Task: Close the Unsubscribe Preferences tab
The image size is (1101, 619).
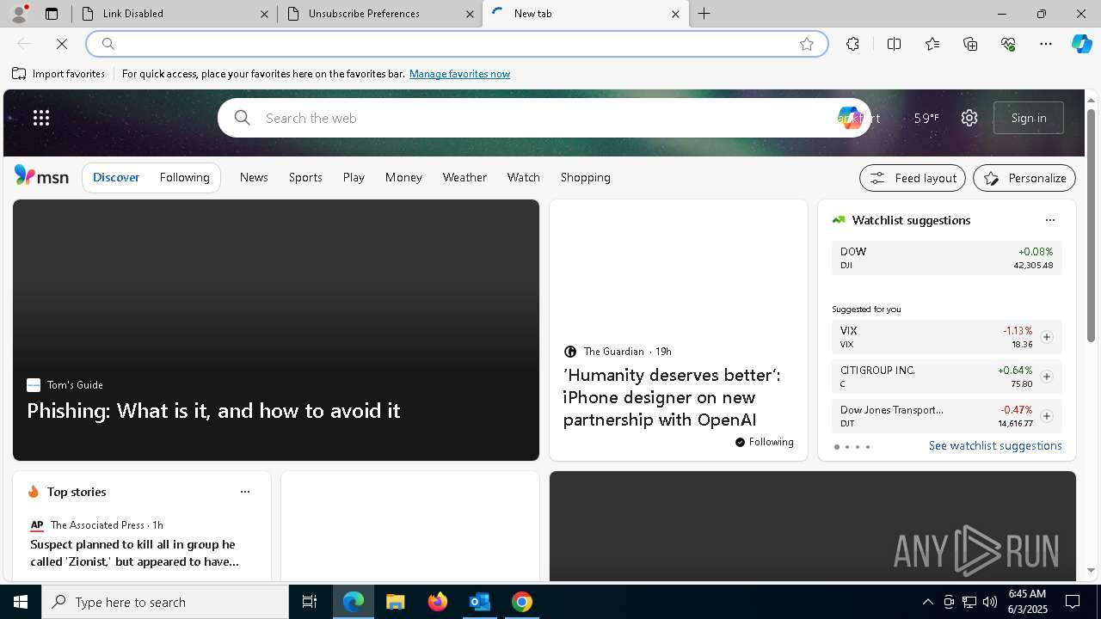Action: [x=470, y=14]
